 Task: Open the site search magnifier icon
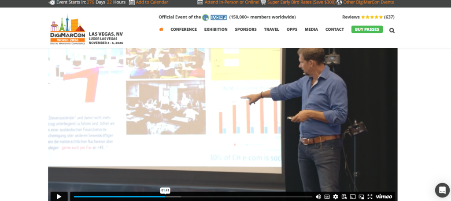pos(392,30)
